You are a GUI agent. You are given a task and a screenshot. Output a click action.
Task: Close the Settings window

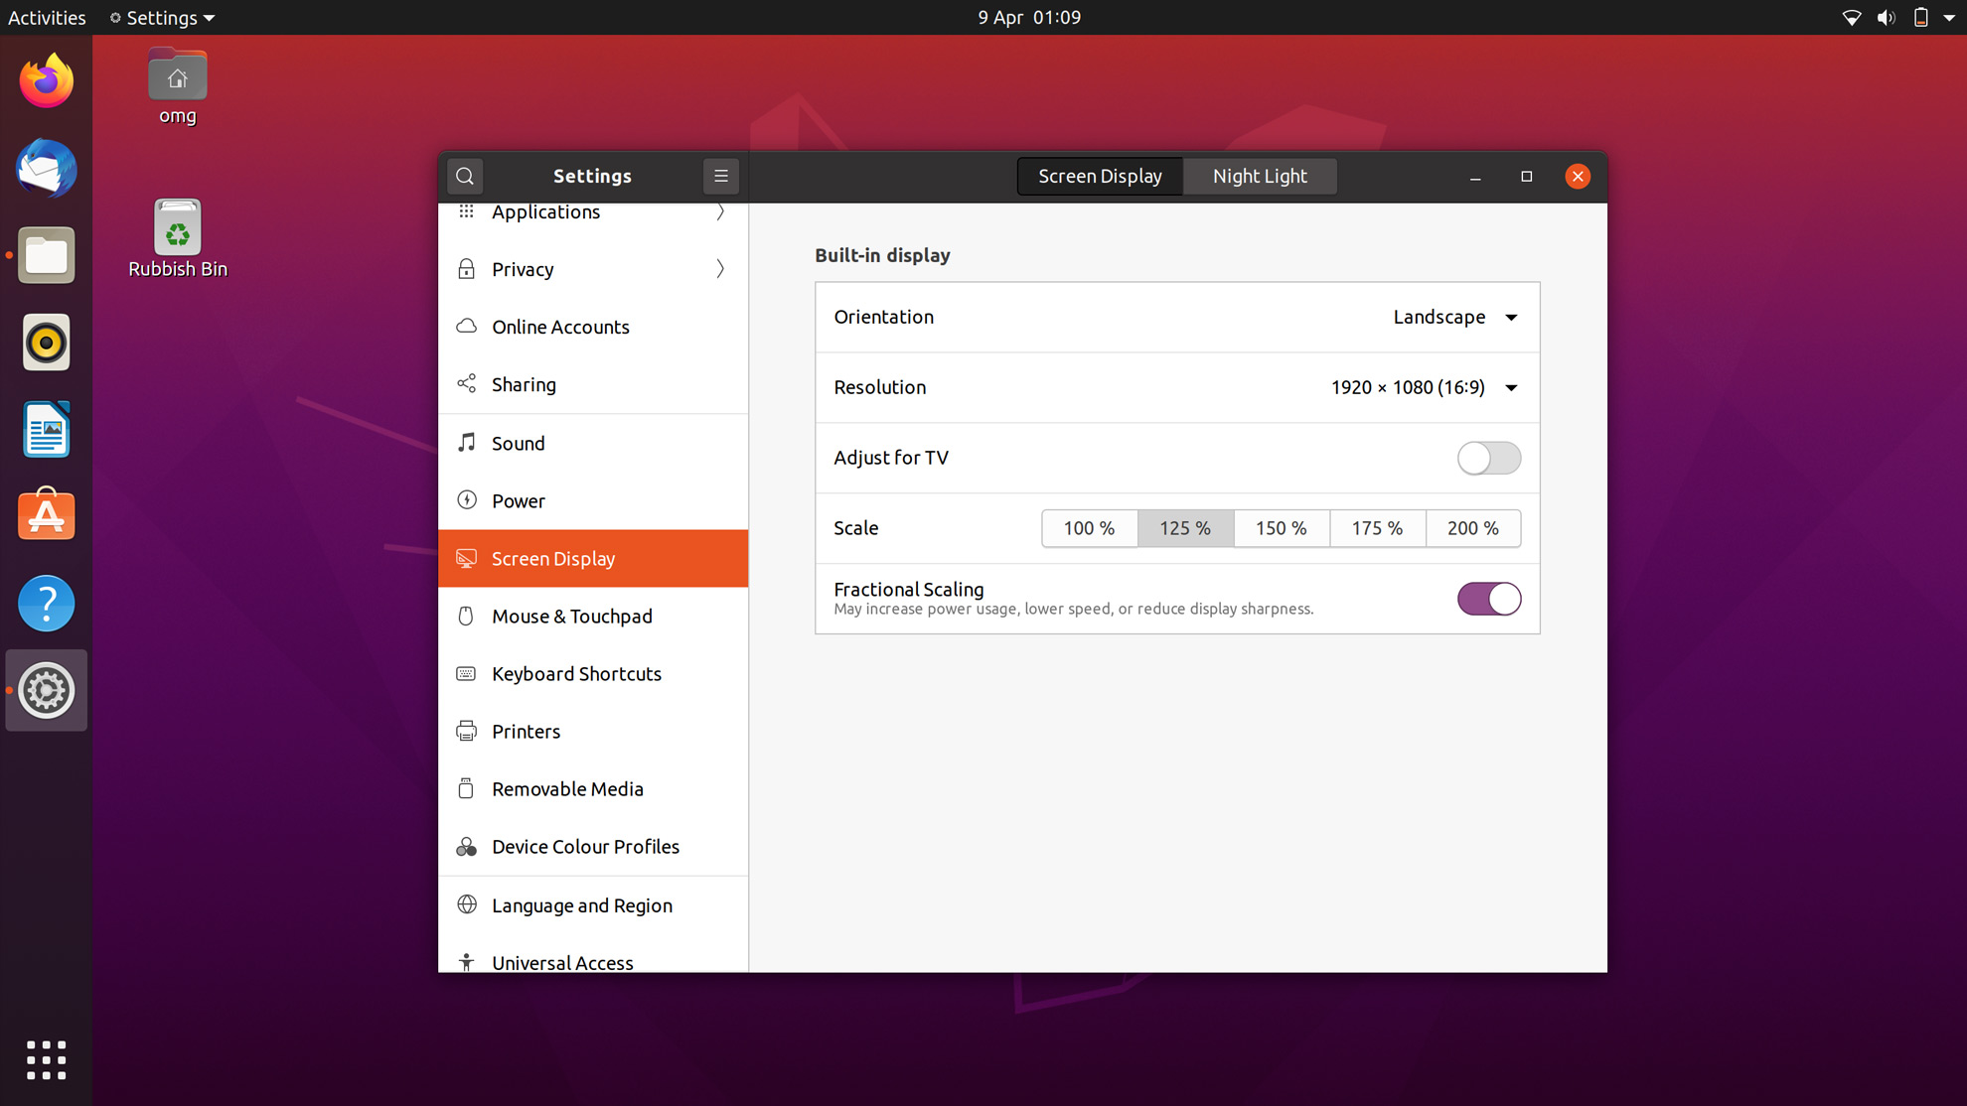tap(1578, 177)
